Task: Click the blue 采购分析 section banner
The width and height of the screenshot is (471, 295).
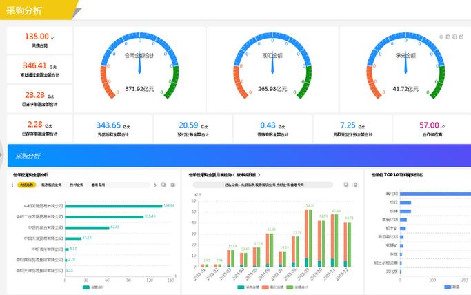Action: coord(239,156)
